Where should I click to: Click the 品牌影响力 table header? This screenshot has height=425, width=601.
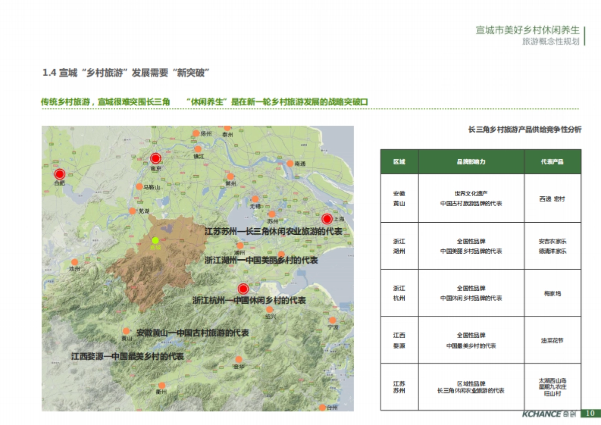471,161
